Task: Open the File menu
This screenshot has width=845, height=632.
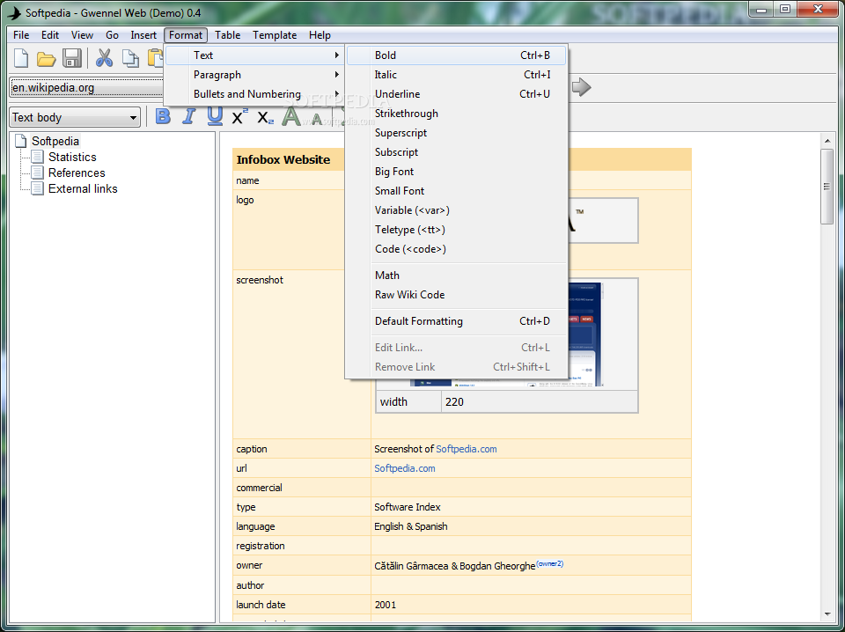Action: pyautogui.click(x=21, y=35)
